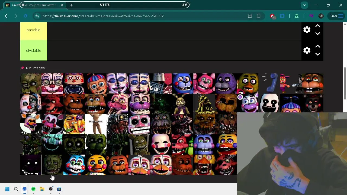Select the orange elephant group image
This screenshot has height=195, width=347.
[74, 124]
